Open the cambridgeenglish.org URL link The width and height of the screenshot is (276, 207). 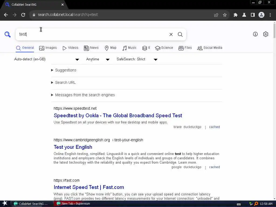pyautogui.click(x=98, y=140)
